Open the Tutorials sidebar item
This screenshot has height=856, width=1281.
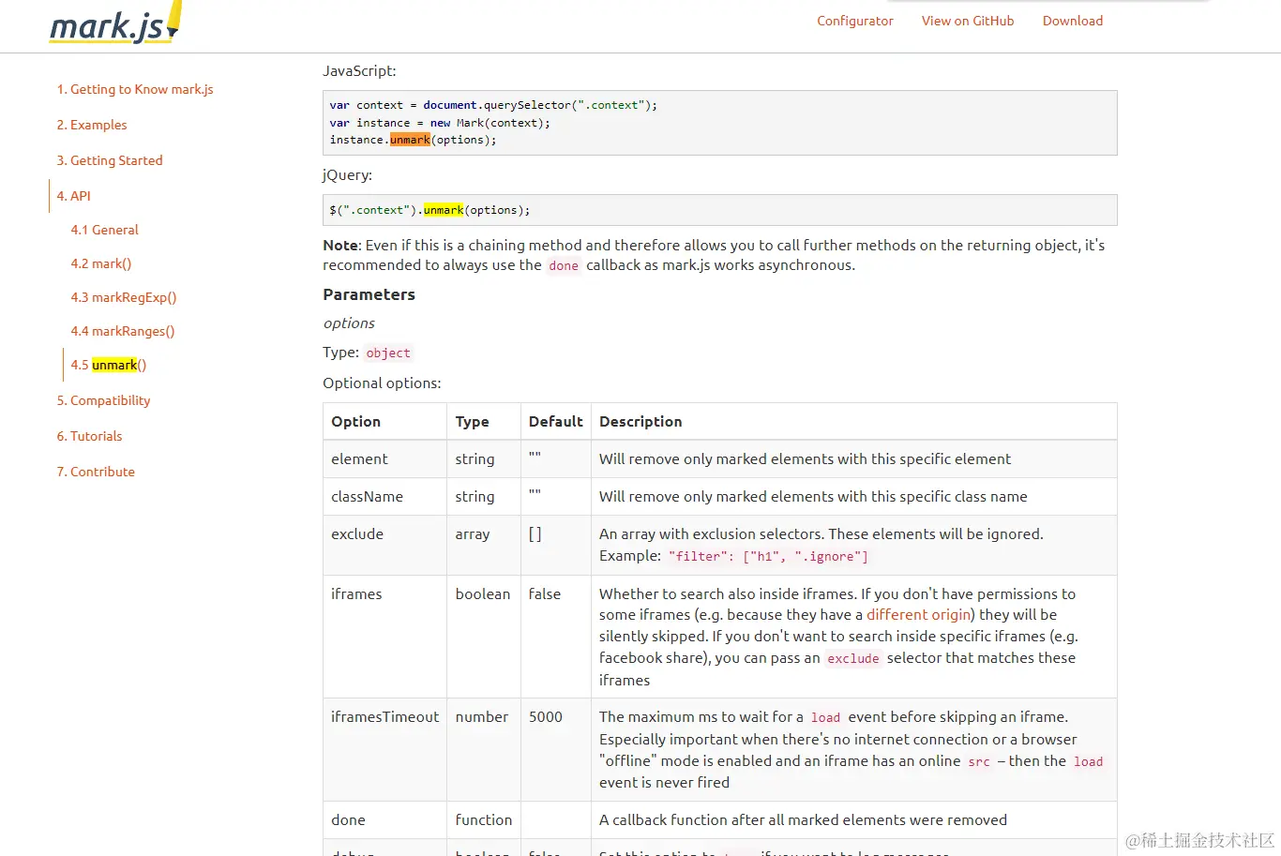coord(89,436)
